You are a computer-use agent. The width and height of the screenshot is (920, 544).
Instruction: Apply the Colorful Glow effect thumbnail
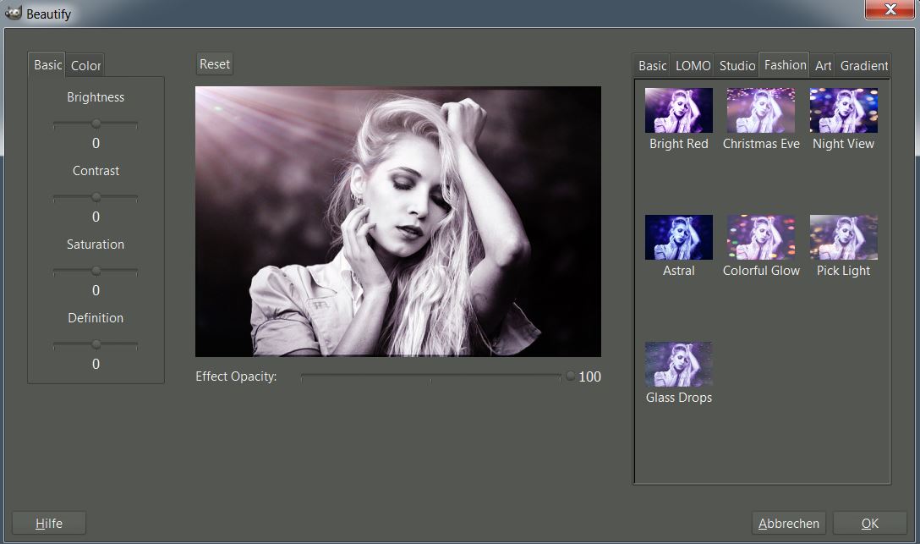tap(761, 237)
